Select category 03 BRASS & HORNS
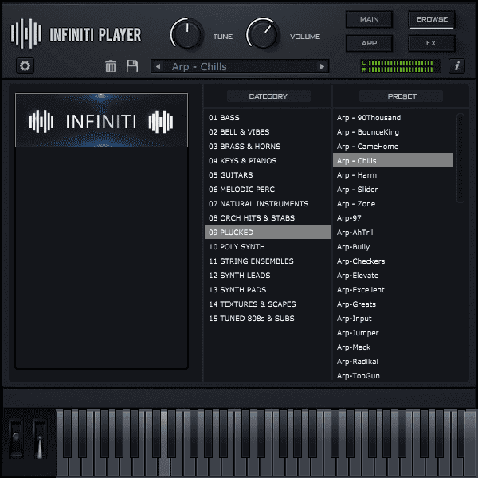The image size is (478, 478). click(x=268, y=147)
